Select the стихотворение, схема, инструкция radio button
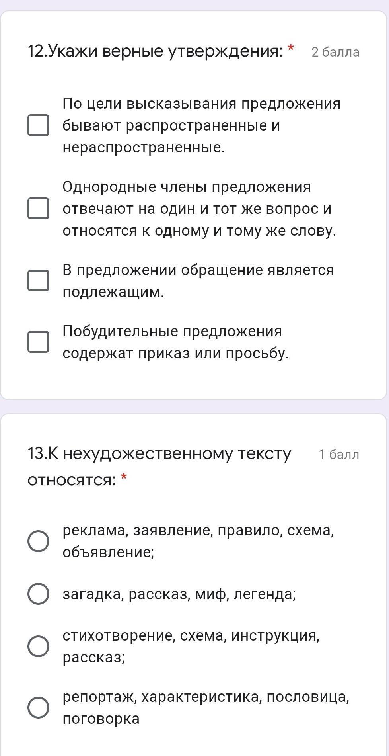This screenshot has width=389, height=756. (x=38, y=646)
